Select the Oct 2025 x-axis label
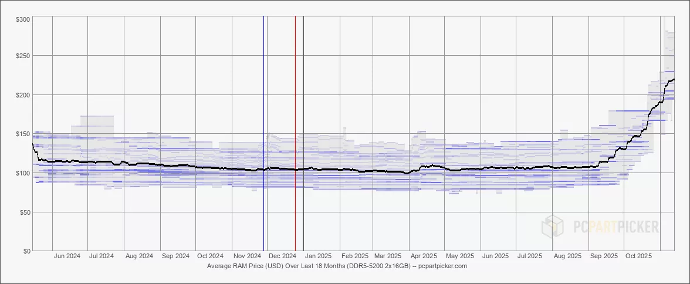 point(638,256)
